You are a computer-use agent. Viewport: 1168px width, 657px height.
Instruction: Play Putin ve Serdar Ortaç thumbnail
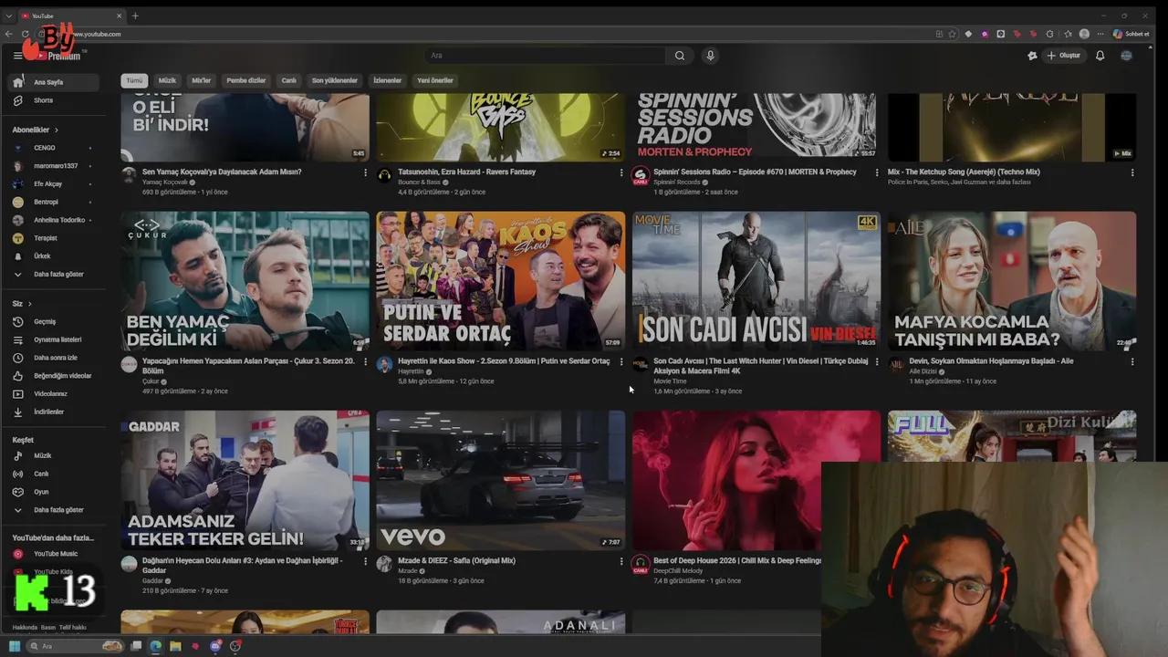(x=501, y=281)
